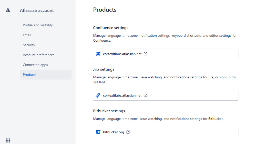Open Profile and visibility section
Screen dimensions: 256x144
(38, 25)
